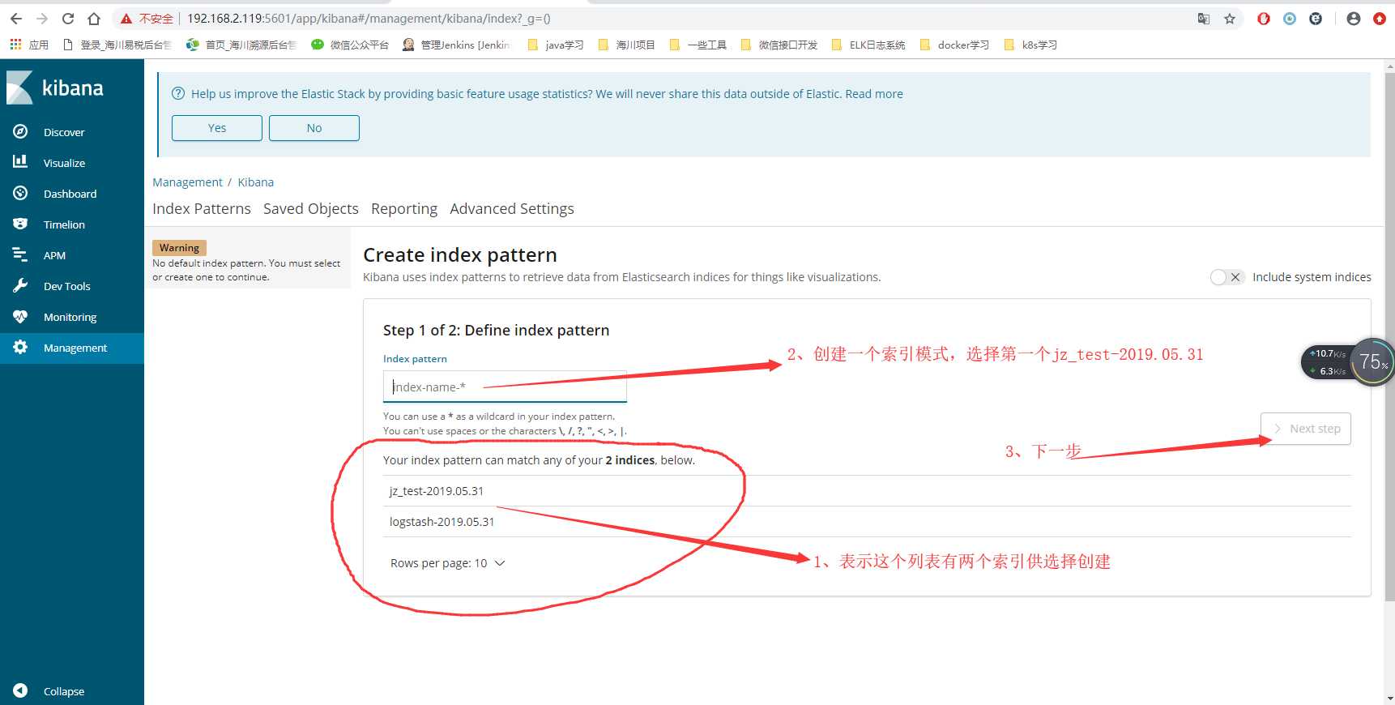Screen dimensions: 1395x705
Task: Open Timelion via the mask icon
Action: 20,224
